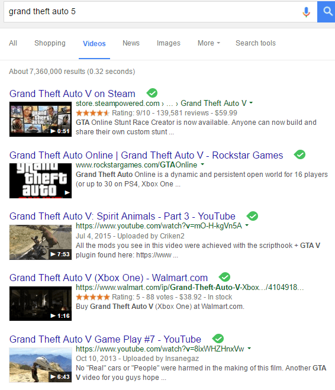Click 'Rating: 9/10 - 139,581 reviews - $59.99' text
Image resolution: width=335 pixels, height=390 pixels.
175,113
